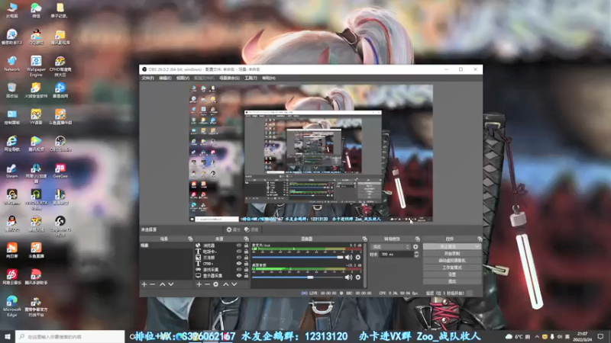Move the scene up with the Scenes panel up arrow
This screenshot has width=611, height=343.
(163, 284)
